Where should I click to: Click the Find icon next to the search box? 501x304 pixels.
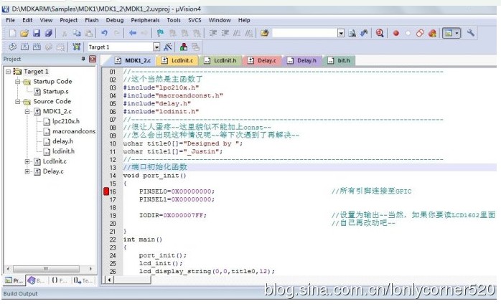coord(352,33)
